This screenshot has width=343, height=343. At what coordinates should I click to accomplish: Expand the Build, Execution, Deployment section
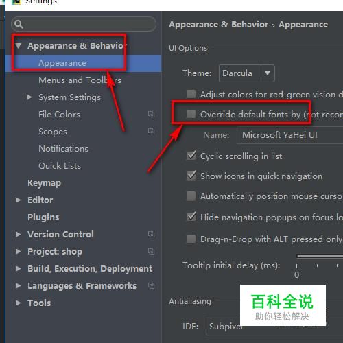18,269
